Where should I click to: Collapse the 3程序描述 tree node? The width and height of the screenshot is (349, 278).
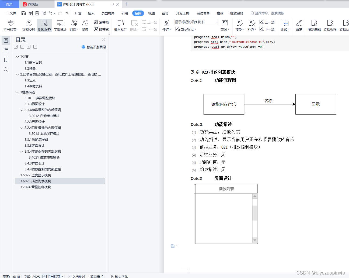[x=18, y=92]
